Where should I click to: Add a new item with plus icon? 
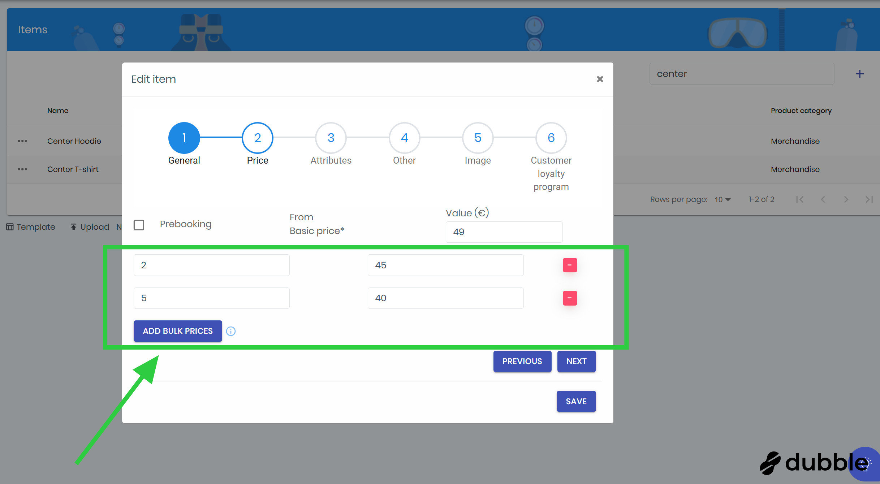pyautogui.click(x=860, y=74)
